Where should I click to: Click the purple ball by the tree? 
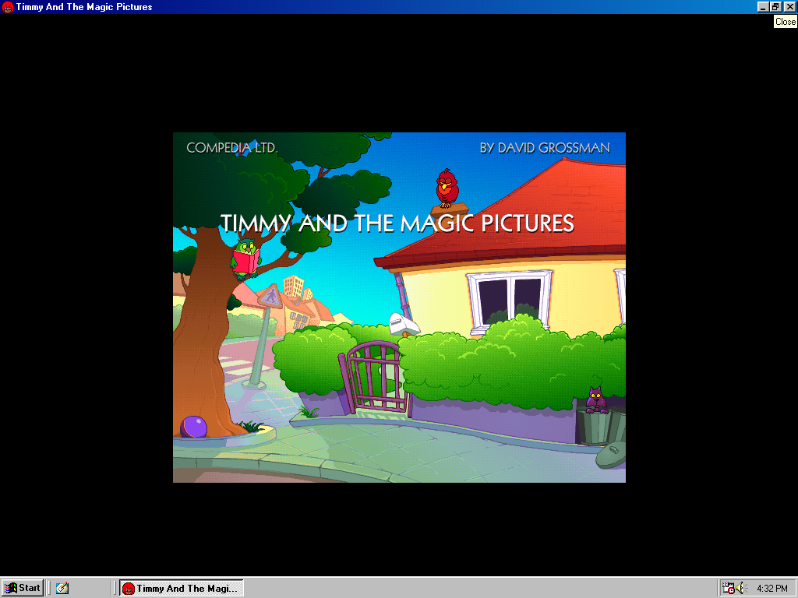tap(193, 427)
